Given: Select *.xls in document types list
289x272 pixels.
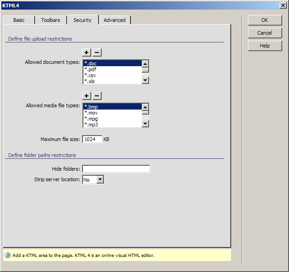Looking at the screenshot, I should pos(113,81).
